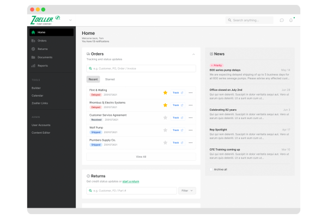Image resolution: width=327 pixels, height=219 pixels.
Task: Open the Builder tool
Action: click(36, 88)
